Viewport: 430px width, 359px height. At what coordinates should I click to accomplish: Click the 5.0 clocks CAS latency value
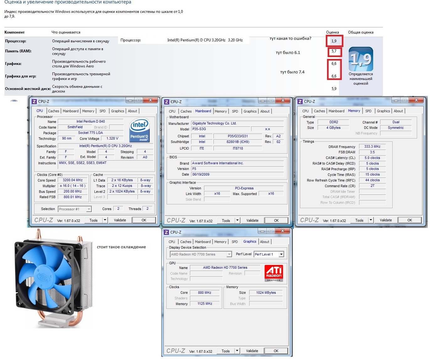372,158
